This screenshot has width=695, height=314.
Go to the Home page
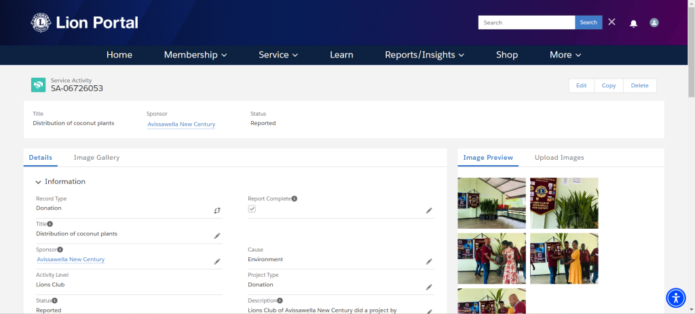click(x=119, y=55)
